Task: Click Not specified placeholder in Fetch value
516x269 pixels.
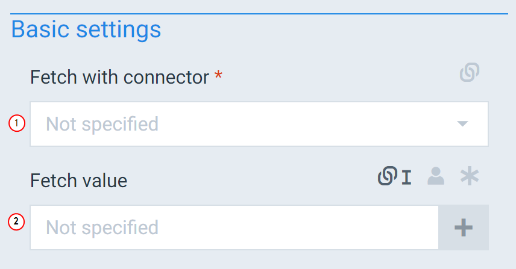Action: (102, 227)
